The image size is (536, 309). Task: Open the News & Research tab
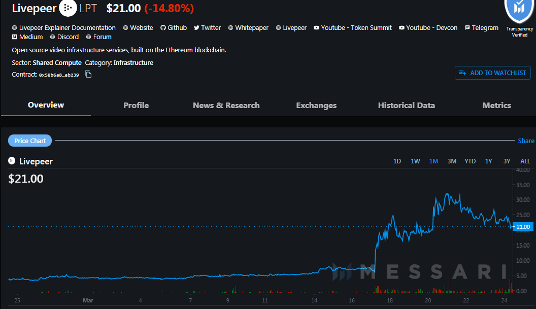coord(226,105)
